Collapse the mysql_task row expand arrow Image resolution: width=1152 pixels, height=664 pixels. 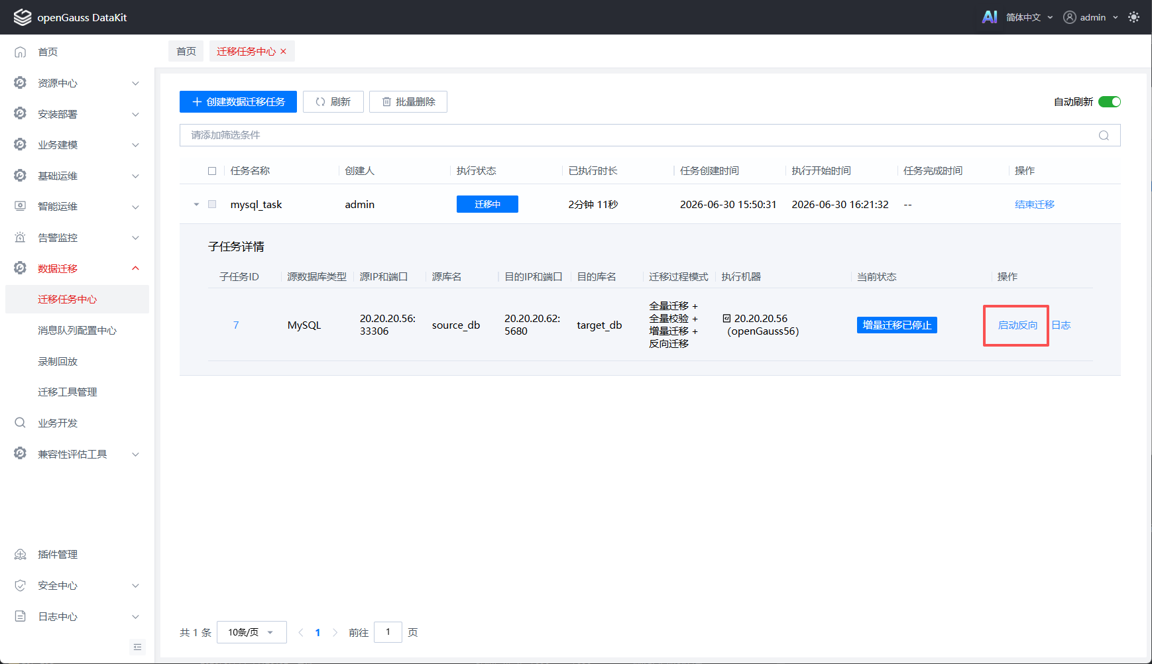coord(196,204)
